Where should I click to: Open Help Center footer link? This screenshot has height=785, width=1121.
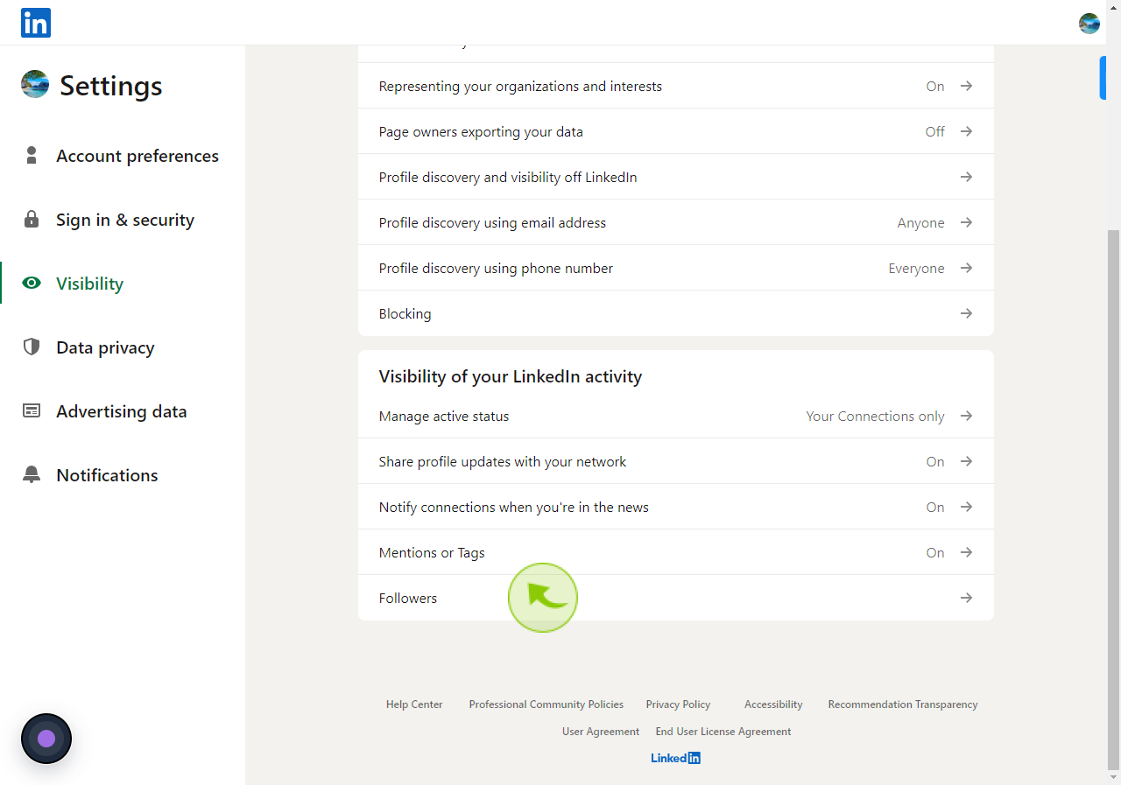click(414, 704)
